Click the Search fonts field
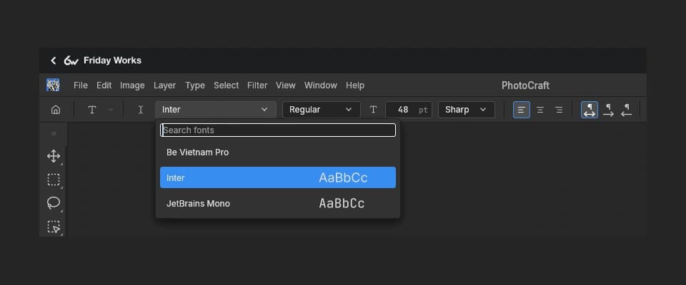The height and width of the screenshot is (285, 686). click(278, 130)
